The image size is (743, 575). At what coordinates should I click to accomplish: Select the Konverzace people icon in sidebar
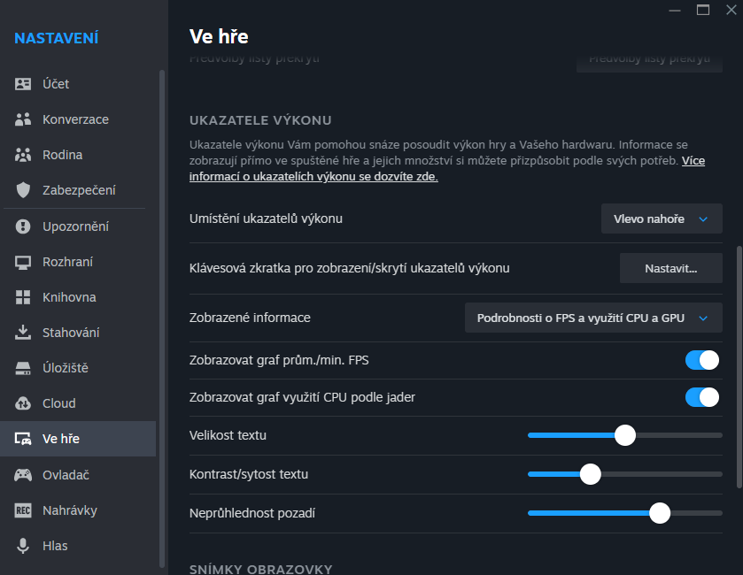[24, 119]
